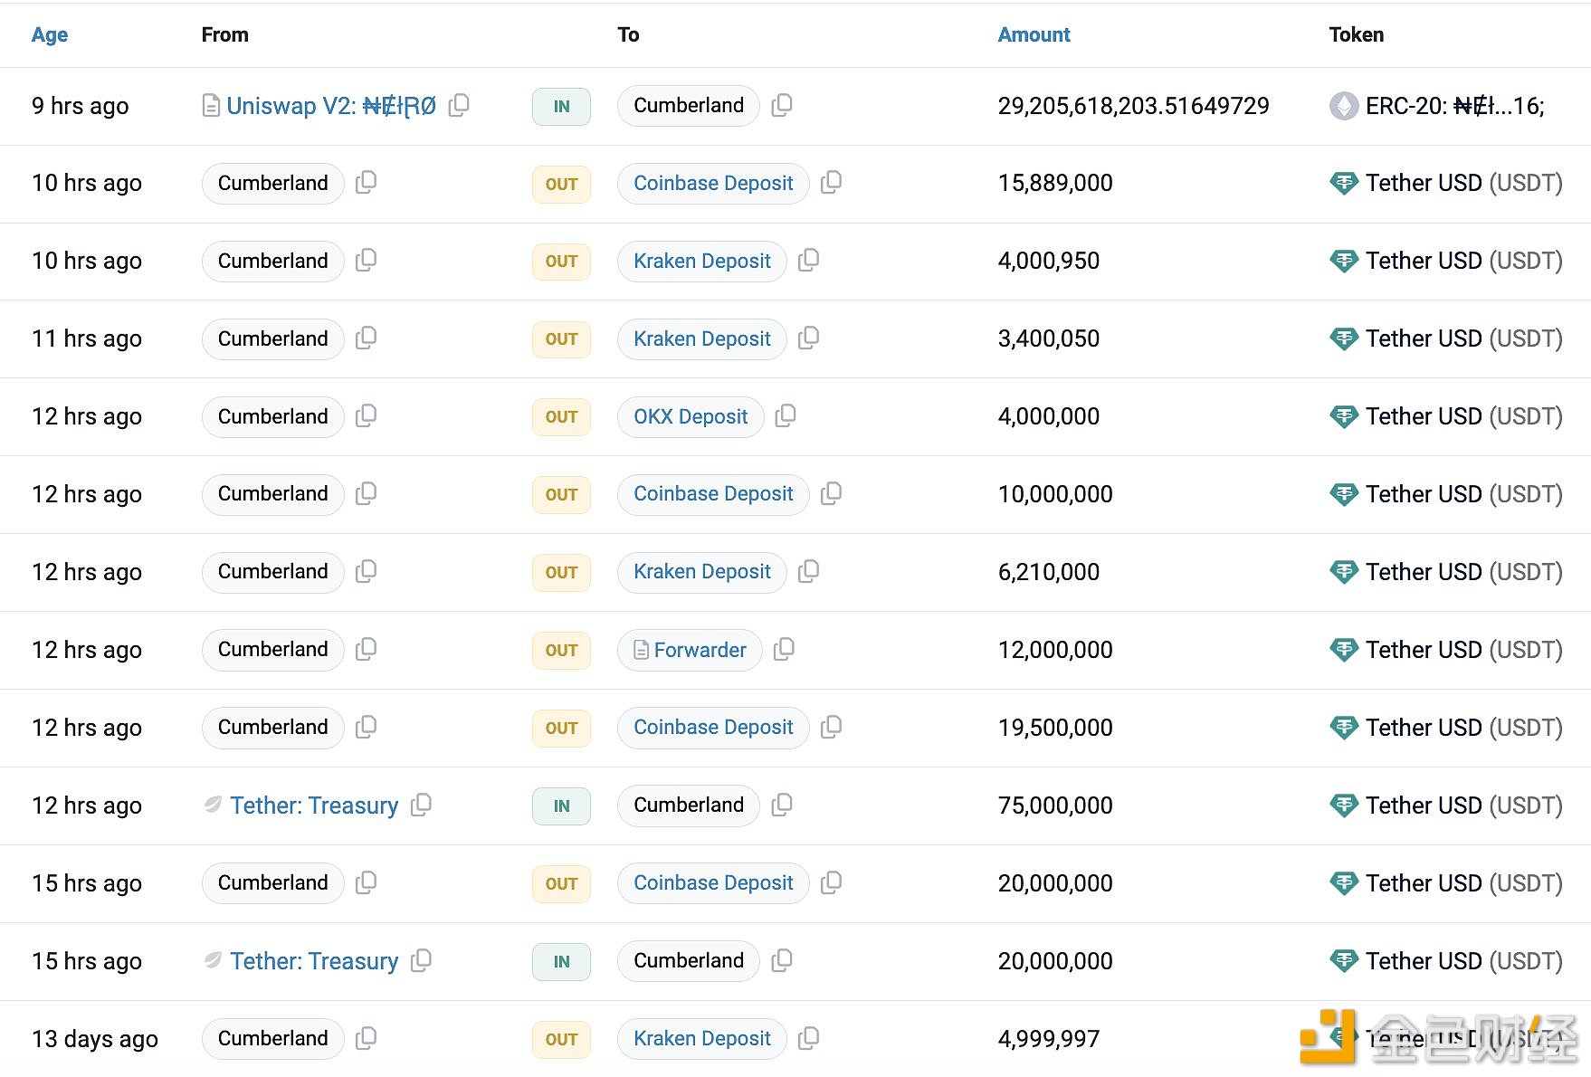This screenshot has height=1077, width=1591.
Task: Open the Kraken Deposit recipient in the 13 days ago row
Action: click(702, 1039)
